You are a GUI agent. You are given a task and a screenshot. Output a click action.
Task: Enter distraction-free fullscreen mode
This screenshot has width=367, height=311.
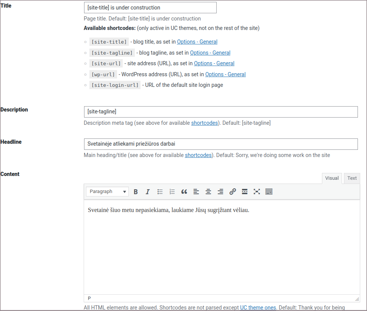pos(257,192)
